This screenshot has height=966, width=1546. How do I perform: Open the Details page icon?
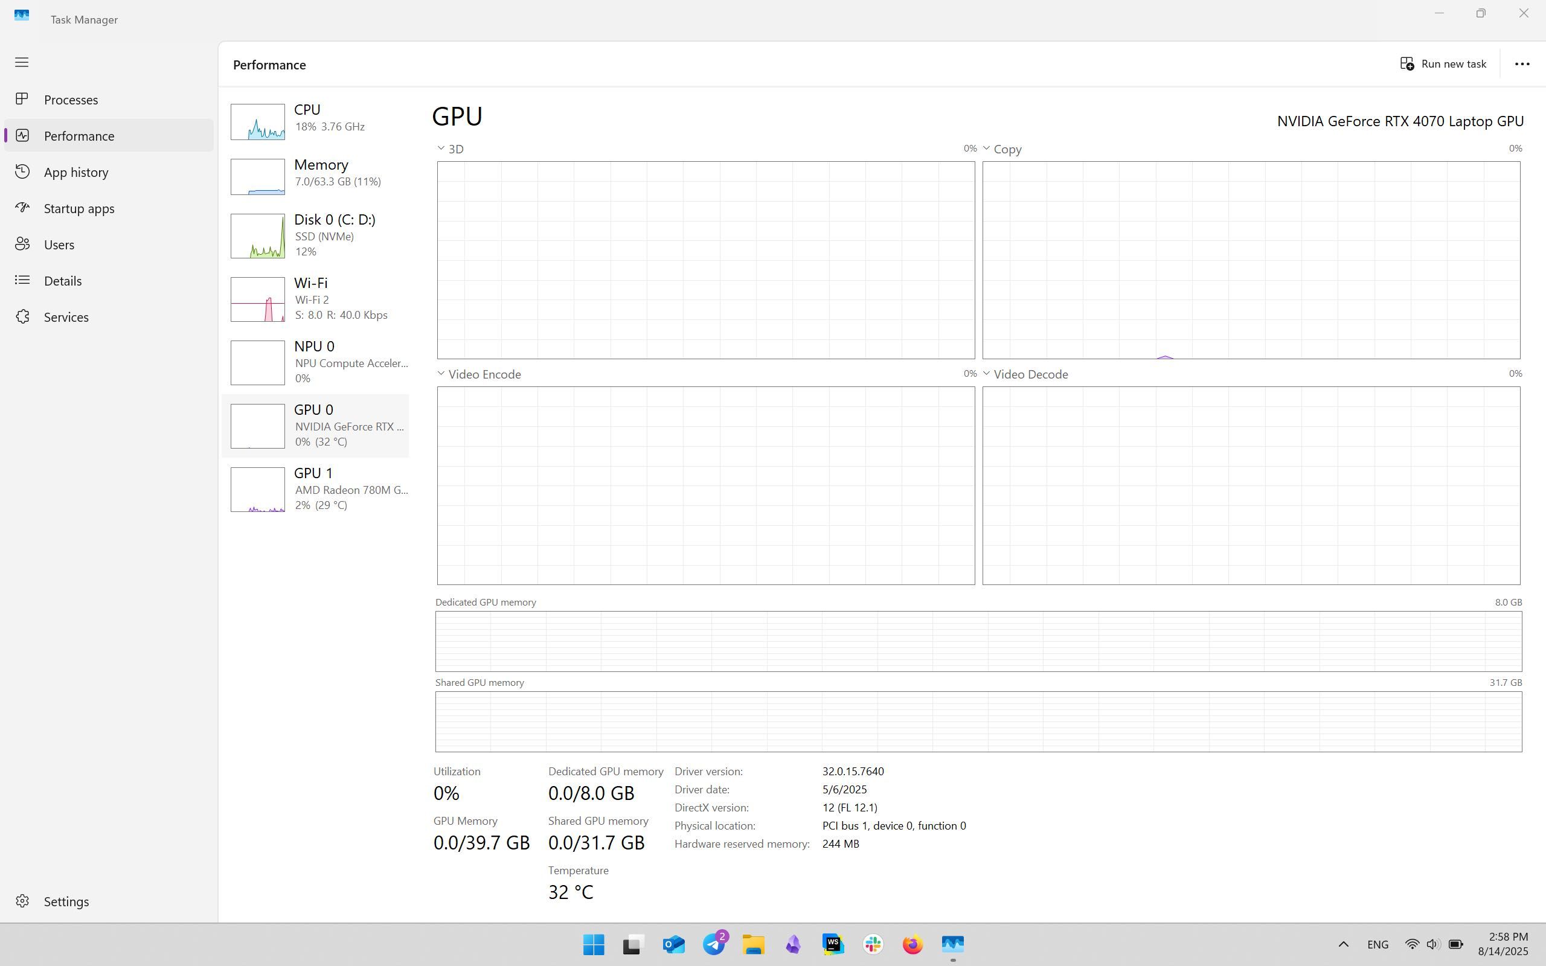[x=22, y=281]
